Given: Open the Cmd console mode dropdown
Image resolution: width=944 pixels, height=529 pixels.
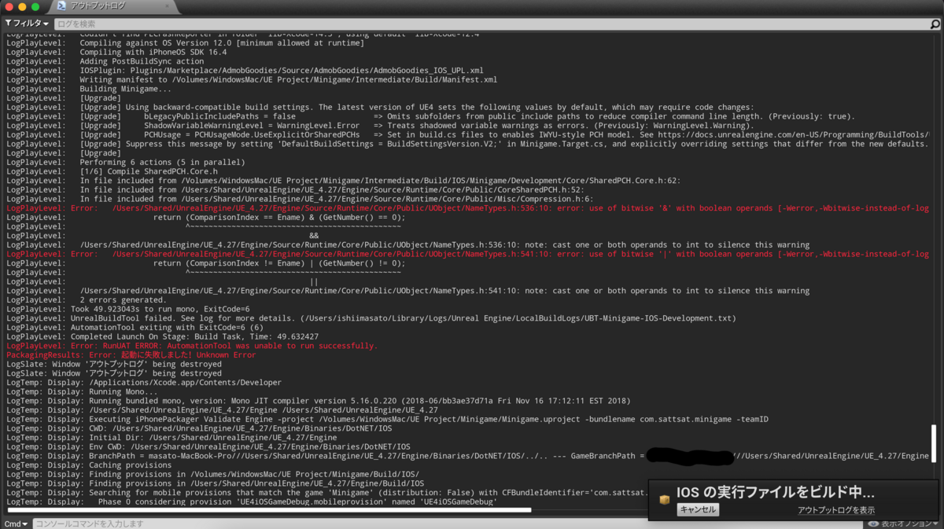Looking at the screenshot, I should [16, 523].
